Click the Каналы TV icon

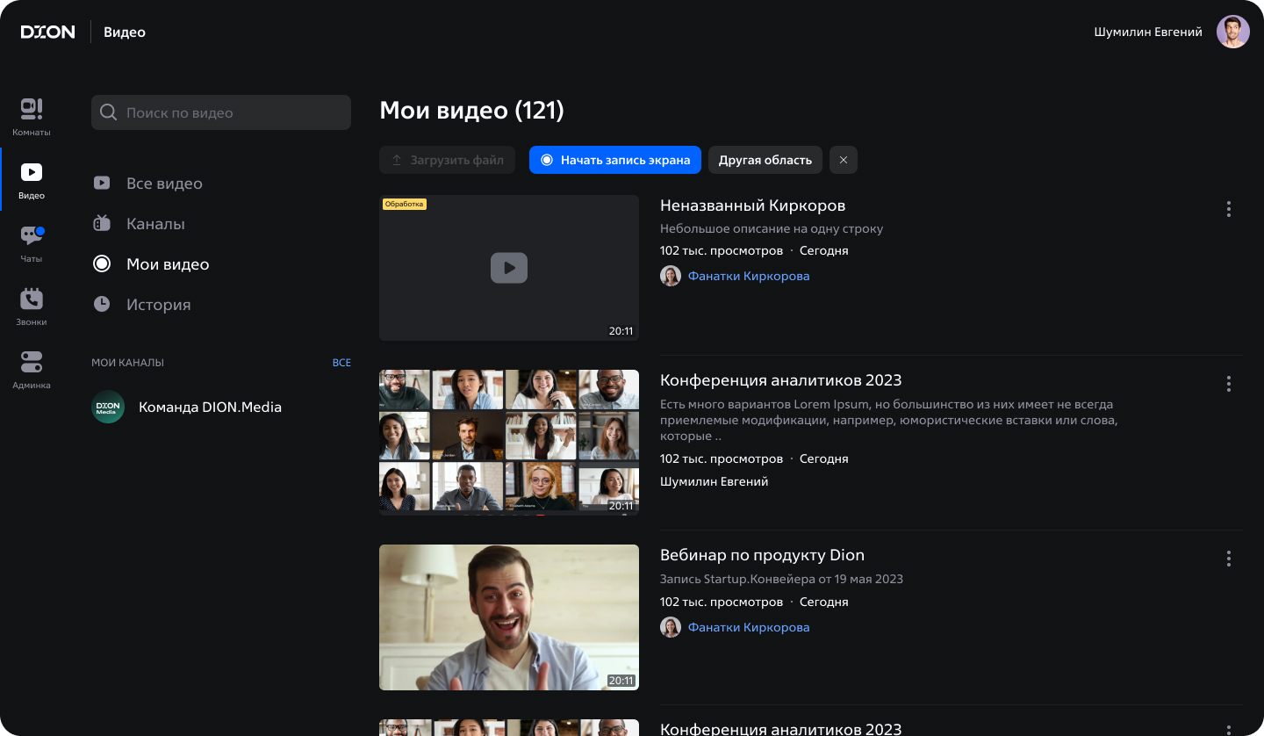coord(102,223)
